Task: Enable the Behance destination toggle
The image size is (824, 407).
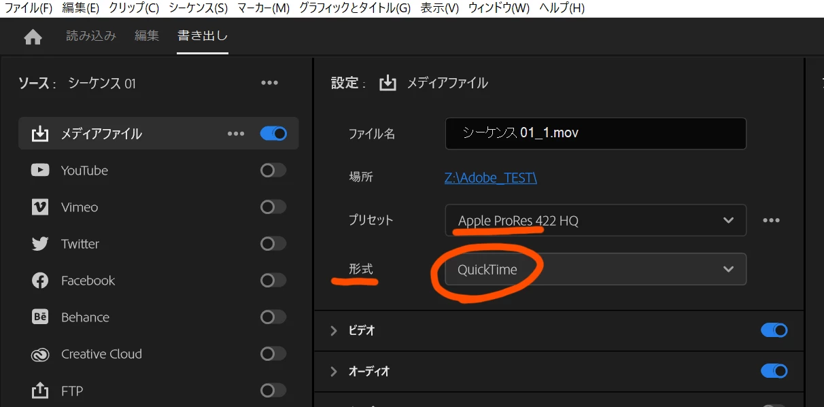Action: click(273, 317)
